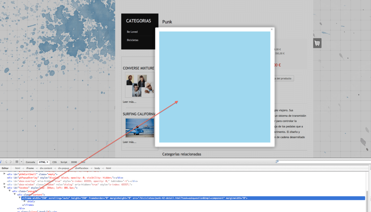Click the CONVERSE MIXTURE heading

[138, 68]
